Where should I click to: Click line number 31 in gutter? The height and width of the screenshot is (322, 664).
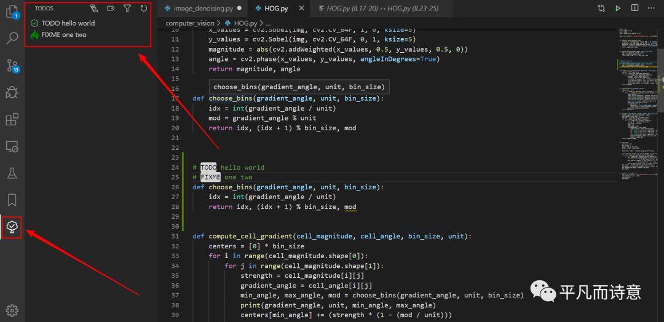click(x=175, y=236)
